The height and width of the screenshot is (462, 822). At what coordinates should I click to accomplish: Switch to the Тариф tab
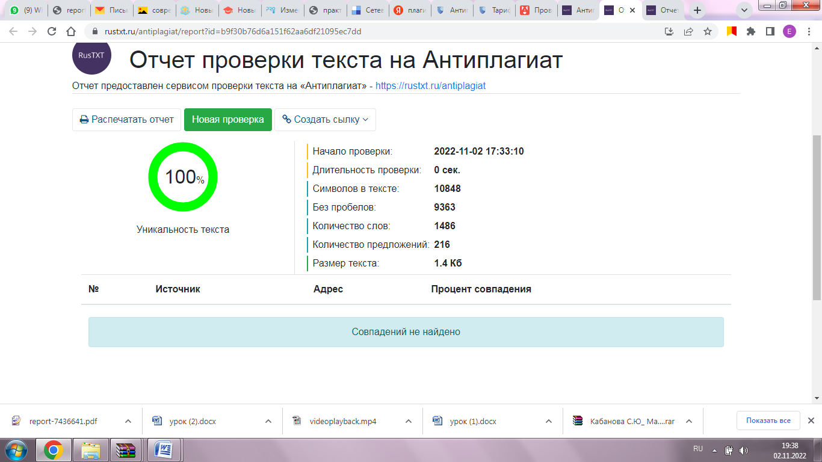point(495,10)
